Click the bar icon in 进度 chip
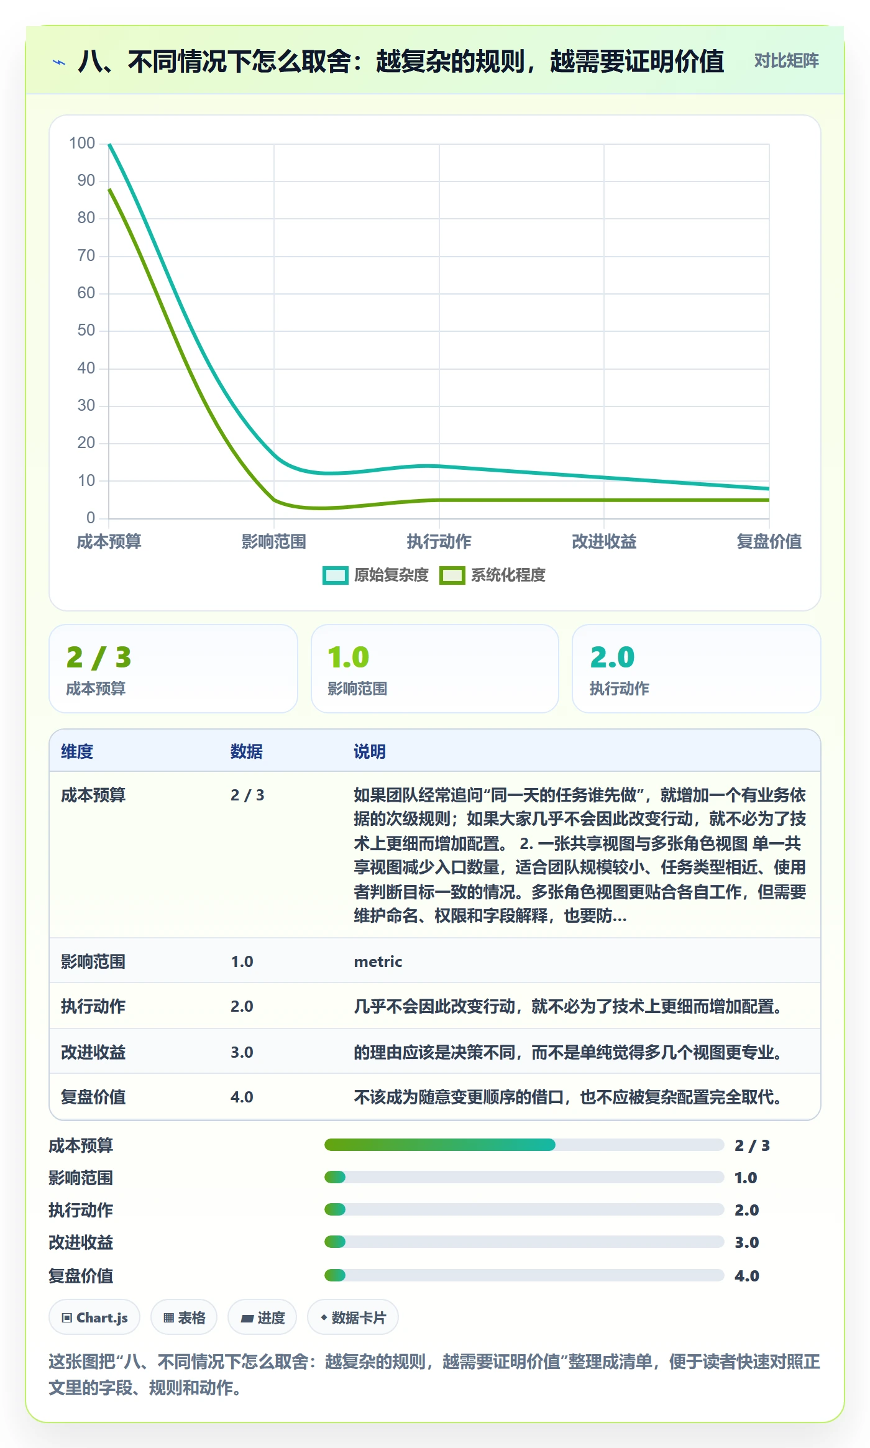The height and width of the screenshot is (1448, 870). tap(247, 1318)
